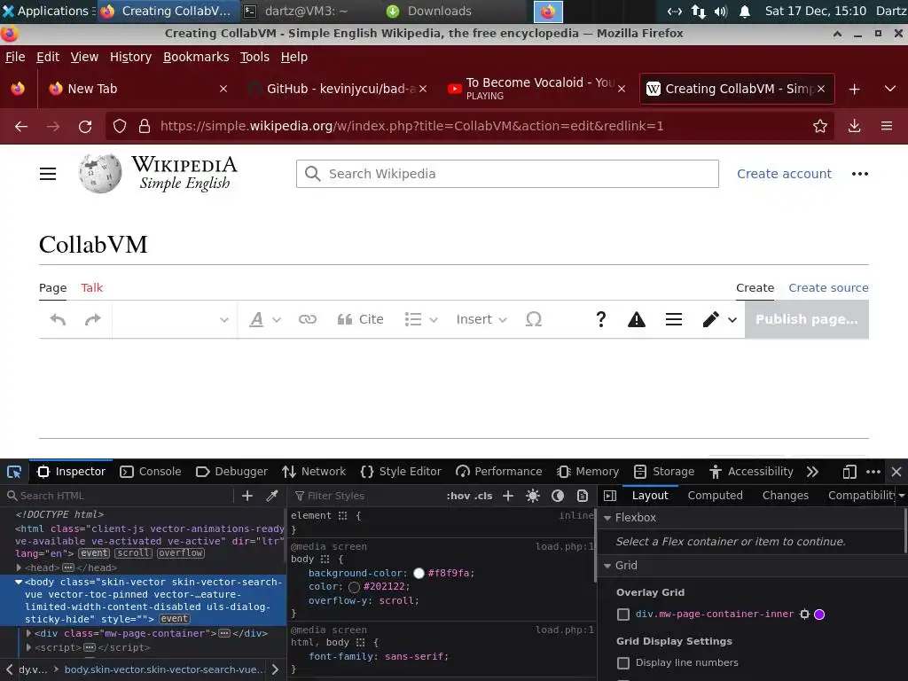The image size is (908, 681).
Task: Close the developer tools panel
Action: point(896,472)
